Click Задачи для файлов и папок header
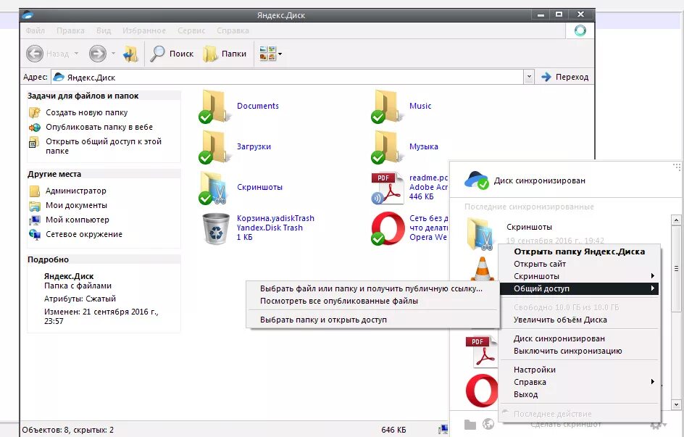This screenshot has width=684, height=437. [x=104, y=96]
